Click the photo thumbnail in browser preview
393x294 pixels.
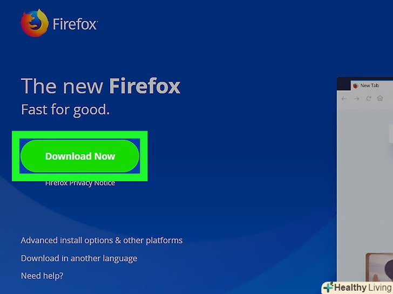(379, 267)
